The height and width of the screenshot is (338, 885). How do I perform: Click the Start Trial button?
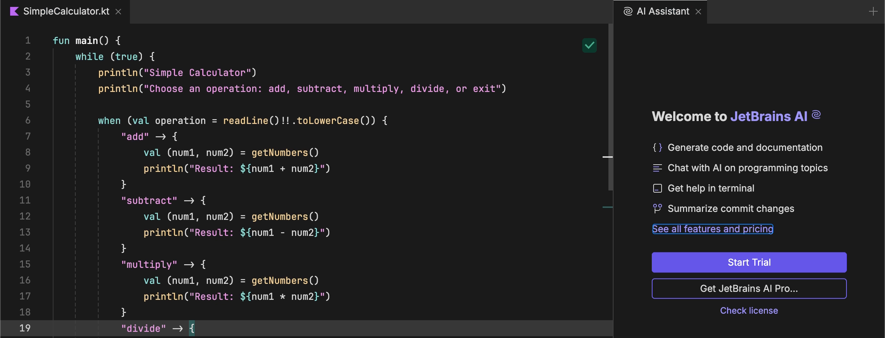click(x=749, y=262)
